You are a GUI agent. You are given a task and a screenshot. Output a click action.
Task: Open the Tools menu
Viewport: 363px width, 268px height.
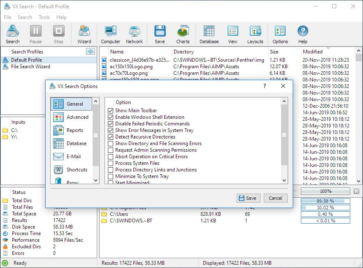coord(44,17)
